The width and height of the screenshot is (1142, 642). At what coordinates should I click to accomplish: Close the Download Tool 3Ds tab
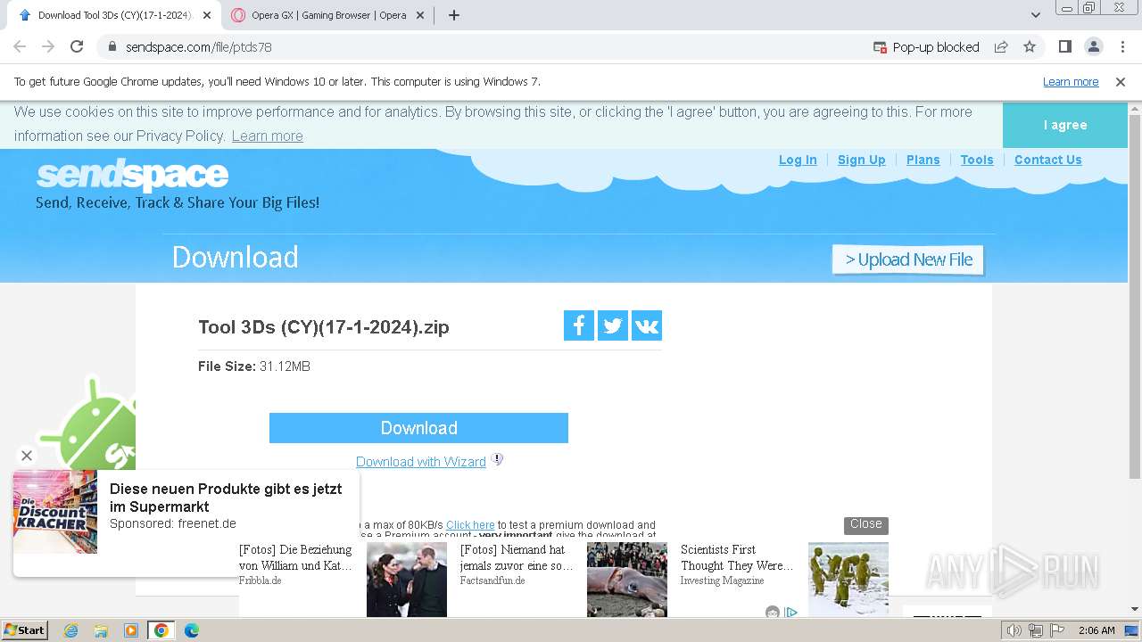[x=207, y=15]
